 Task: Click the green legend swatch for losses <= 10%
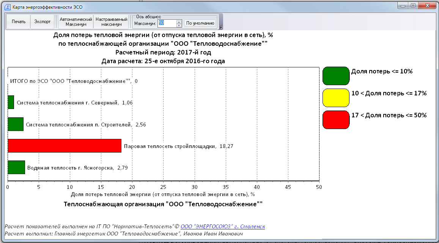click(x=335, y=76)
